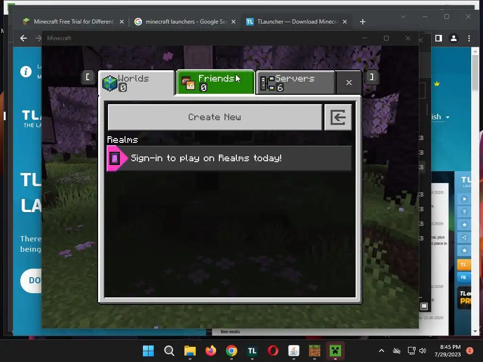Click the Java icon in taskbar

[294, 351]
